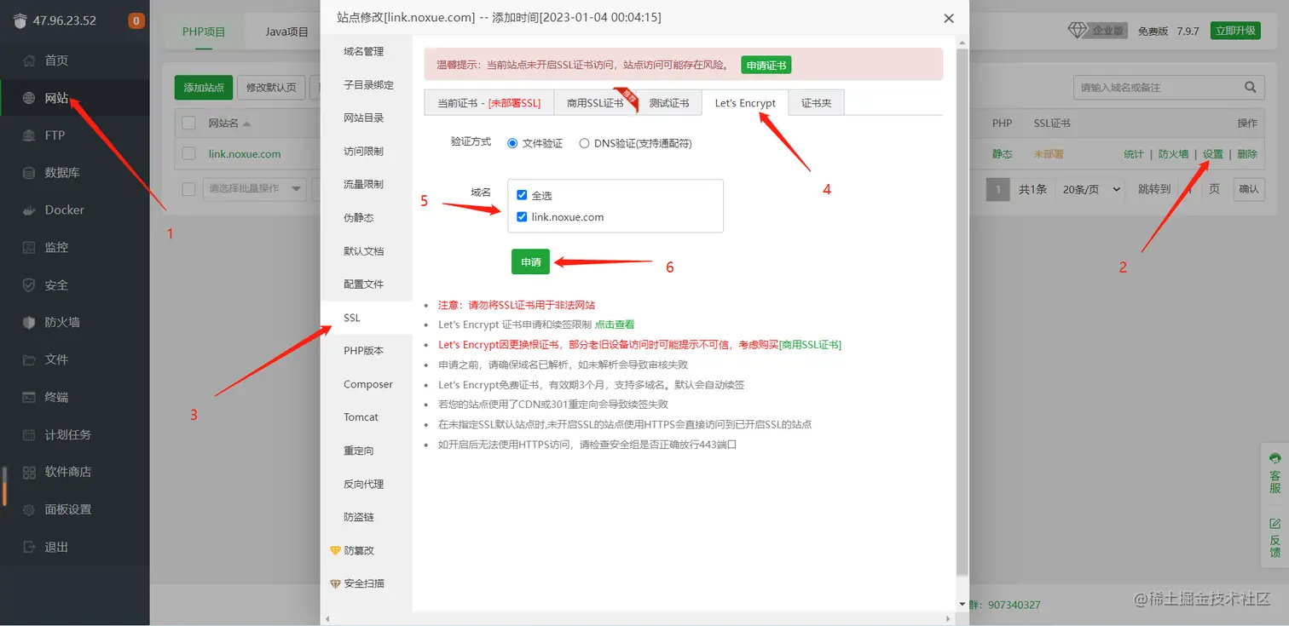Toggle the 全选 checkbox
1289x626 pixels.
tap(522, 195)
